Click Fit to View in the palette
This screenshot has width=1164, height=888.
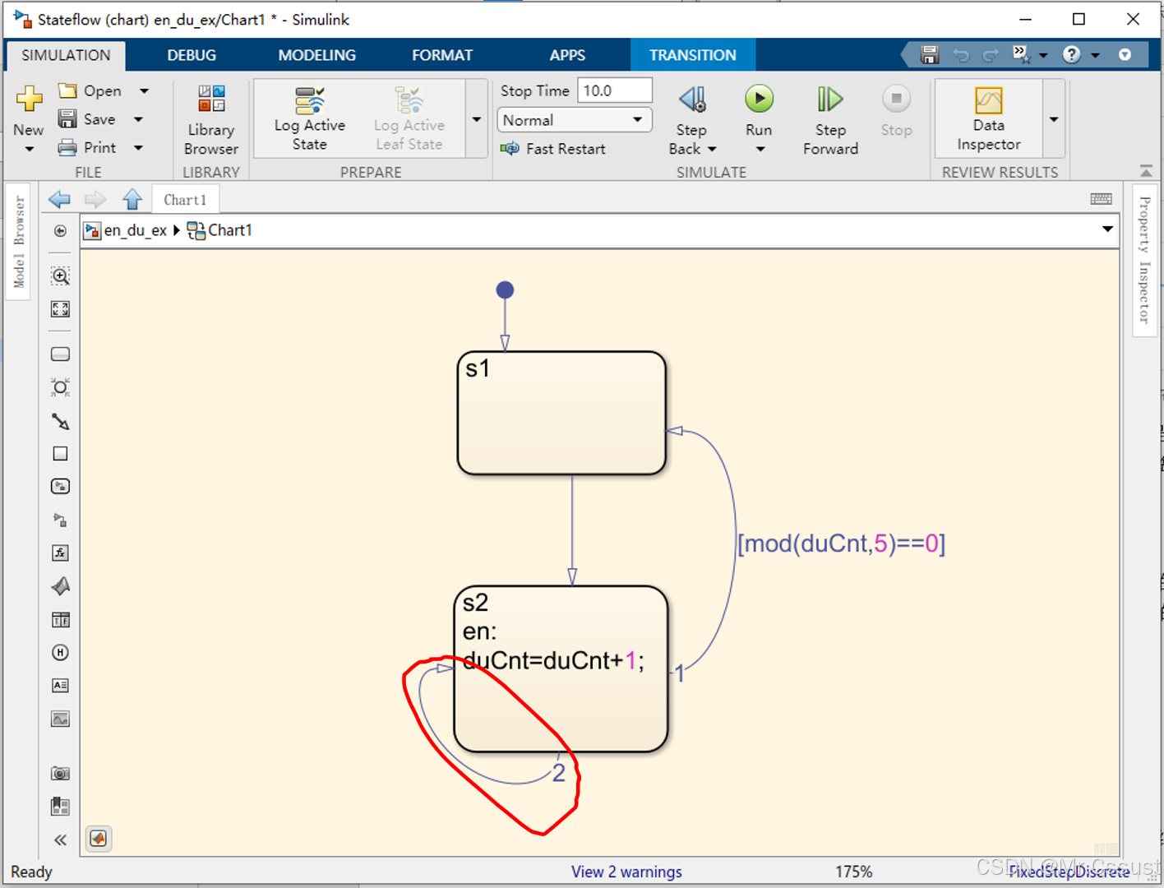pos(60,309)
